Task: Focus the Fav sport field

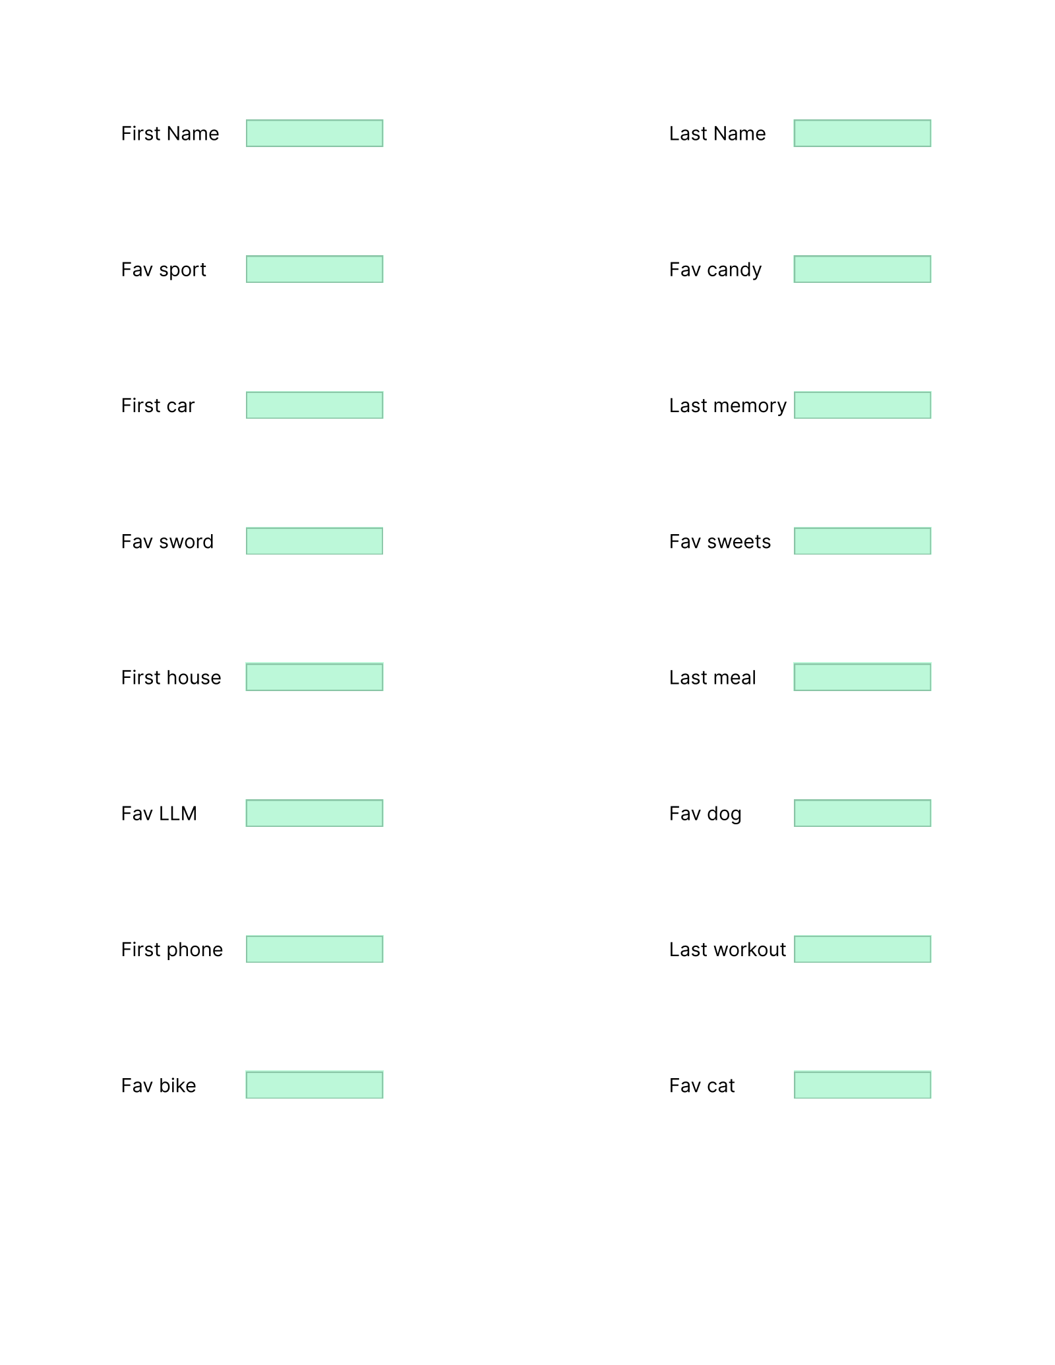Action: pyautogui.click(x=315, y=269)
